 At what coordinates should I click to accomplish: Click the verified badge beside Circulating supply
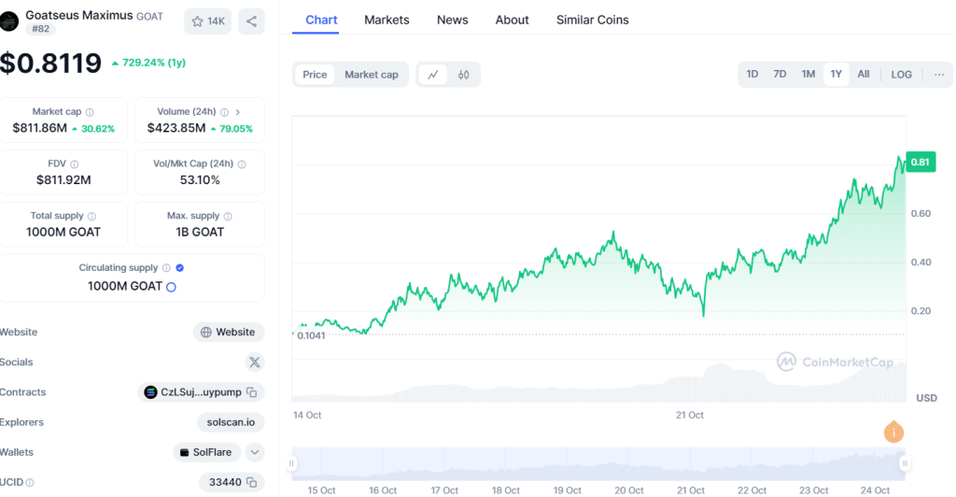[180, 268]
